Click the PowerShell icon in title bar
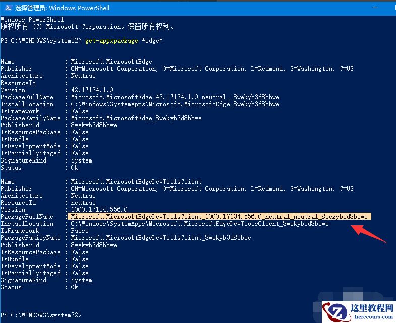396x323 pixels. (x=8, y=8)
